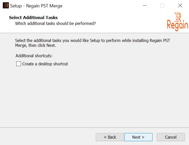
Task: Close the Regain PST Merge installer
Action: 180,5
